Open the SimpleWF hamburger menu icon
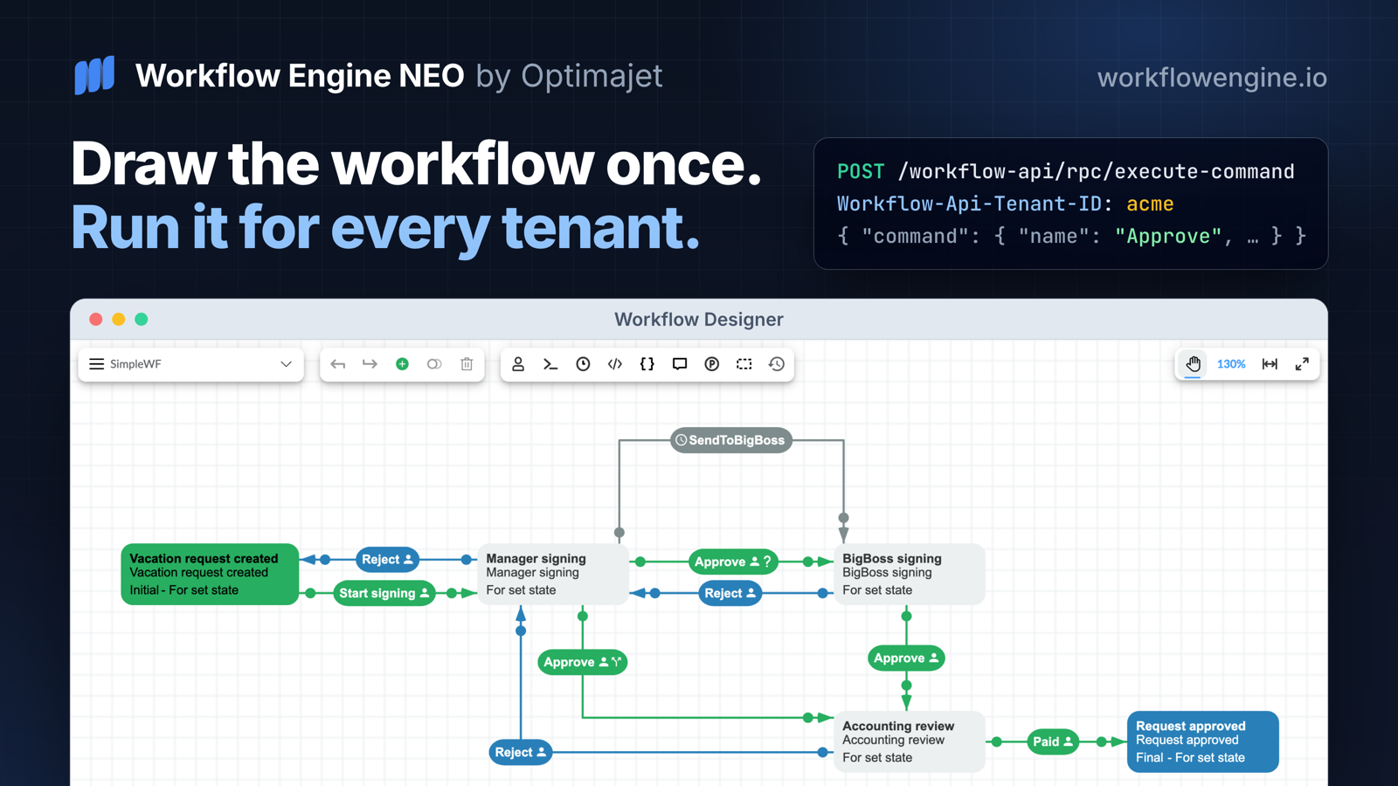This screenshot has width=1398, height=786. point(96,364)
